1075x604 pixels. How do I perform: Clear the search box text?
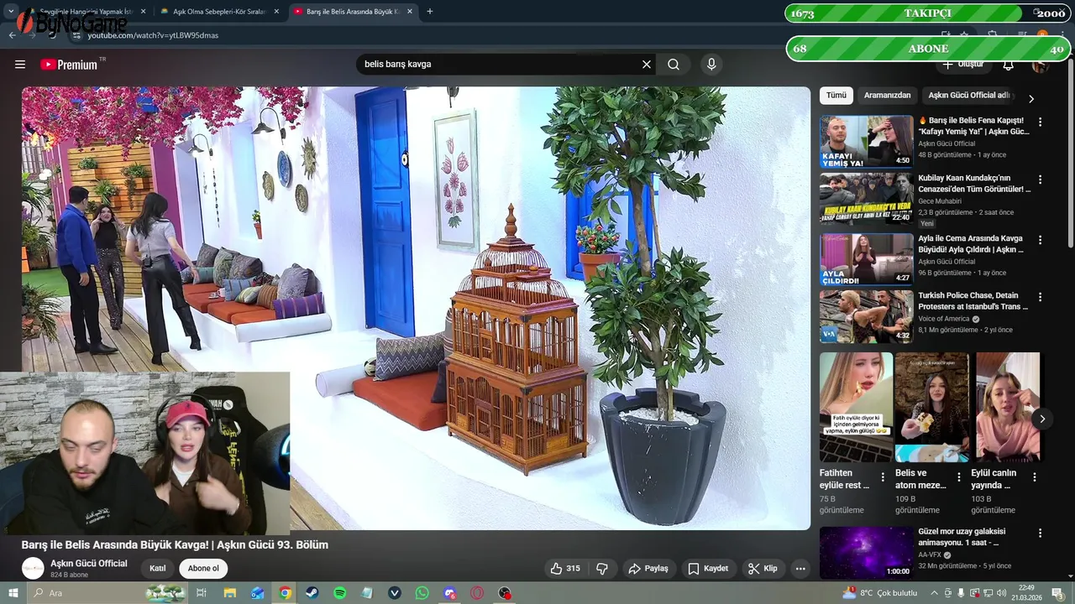pyautogui.click(x=647, y=65)
